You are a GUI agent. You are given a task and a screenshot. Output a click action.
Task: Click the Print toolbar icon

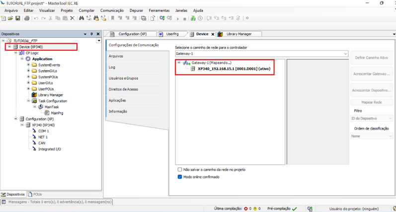pos(26,18)
